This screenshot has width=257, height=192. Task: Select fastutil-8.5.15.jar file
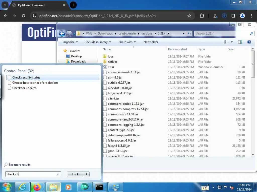pyautogui.click(x=119, y=146)
